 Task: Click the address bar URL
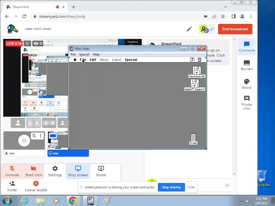click(62, 16)
